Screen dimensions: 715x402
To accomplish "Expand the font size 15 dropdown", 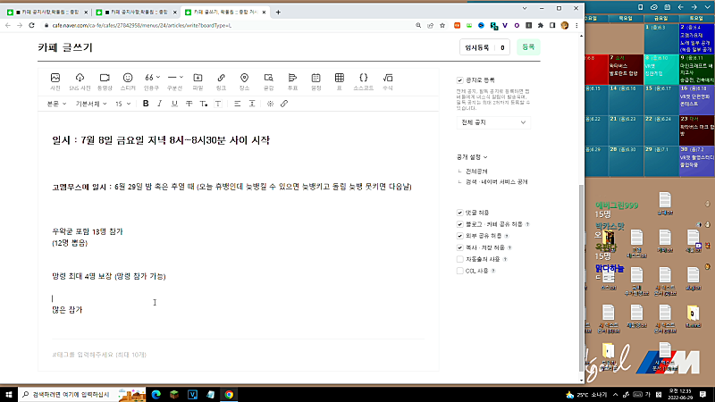I will coord(122,104).
